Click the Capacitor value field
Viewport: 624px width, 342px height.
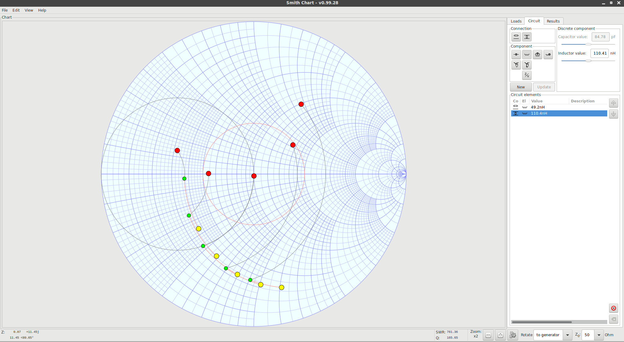click(600, 37)
